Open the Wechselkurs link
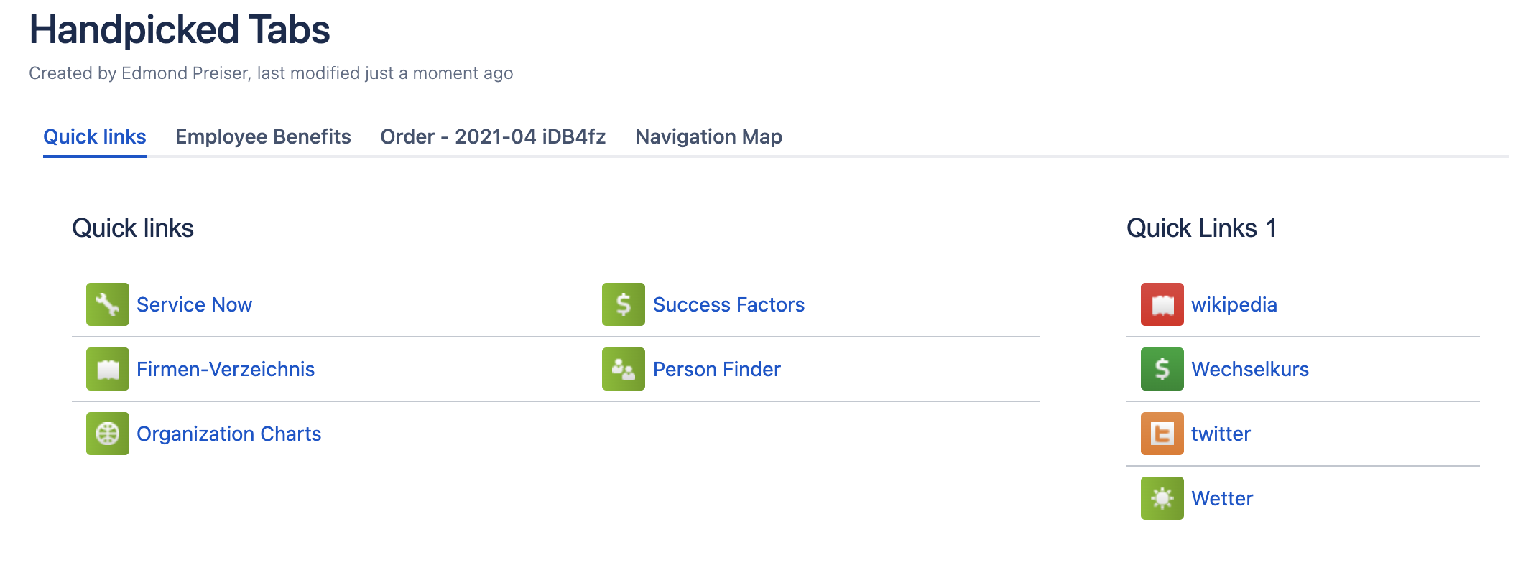The height and width of the screenshot is (570, 1536). [x=1250, y=369]
